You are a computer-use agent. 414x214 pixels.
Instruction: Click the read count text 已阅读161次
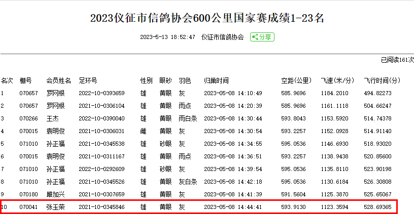click(397, 60)
